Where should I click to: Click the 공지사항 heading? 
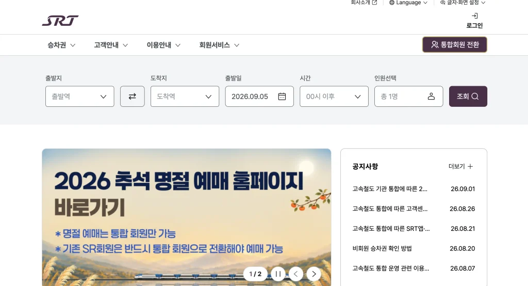pyautogui.click(x=365, y=166)
